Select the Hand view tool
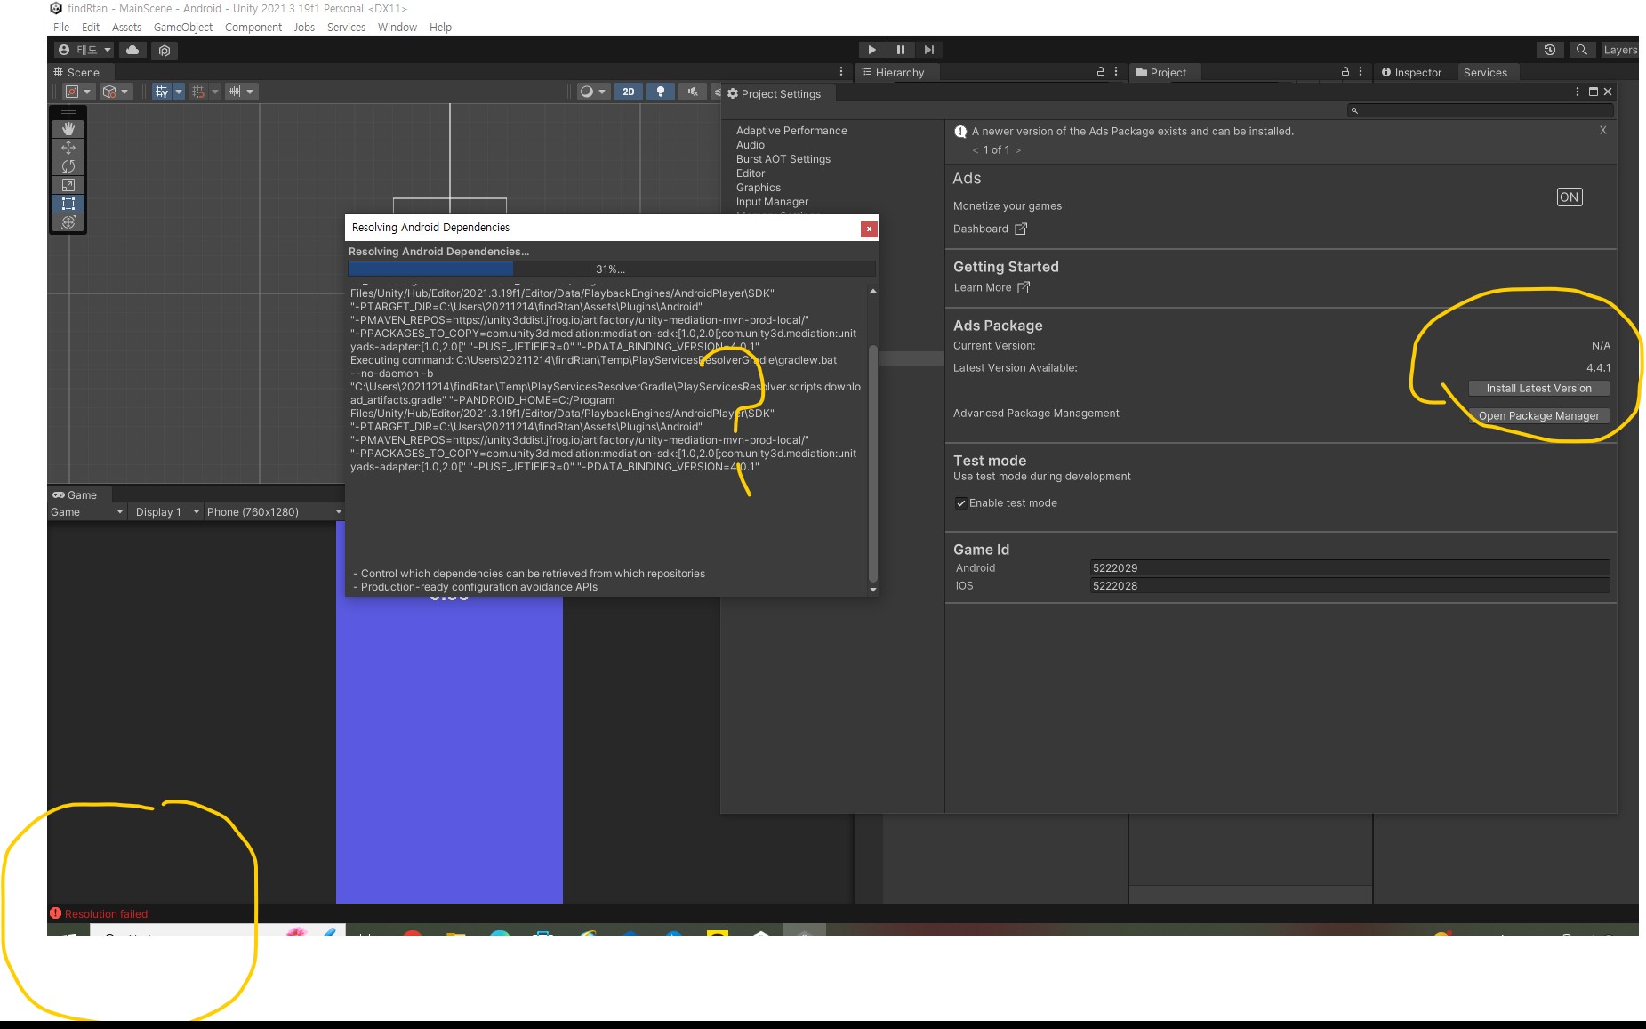This screenshot has height=1029, width=1646. [68, 129]
